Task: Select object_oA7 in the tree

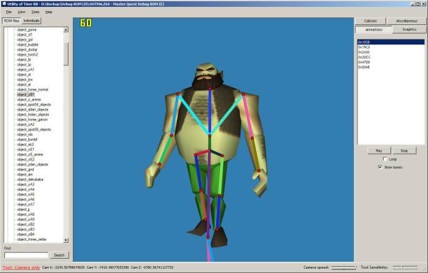Action: [x=26, y=204]
